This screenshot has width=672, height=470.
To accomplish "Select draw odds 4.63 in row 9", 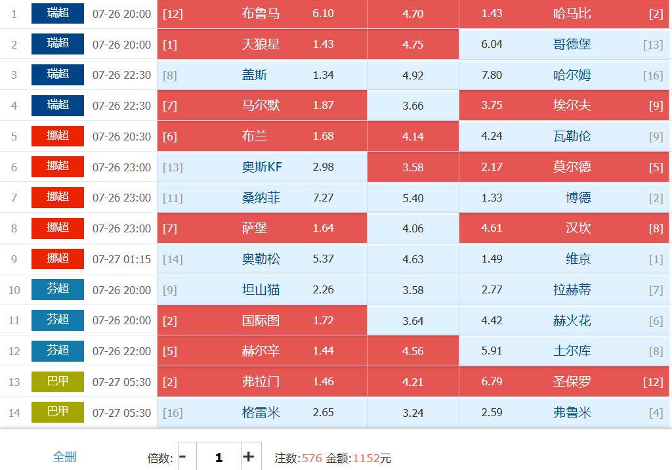I will 413,259.
